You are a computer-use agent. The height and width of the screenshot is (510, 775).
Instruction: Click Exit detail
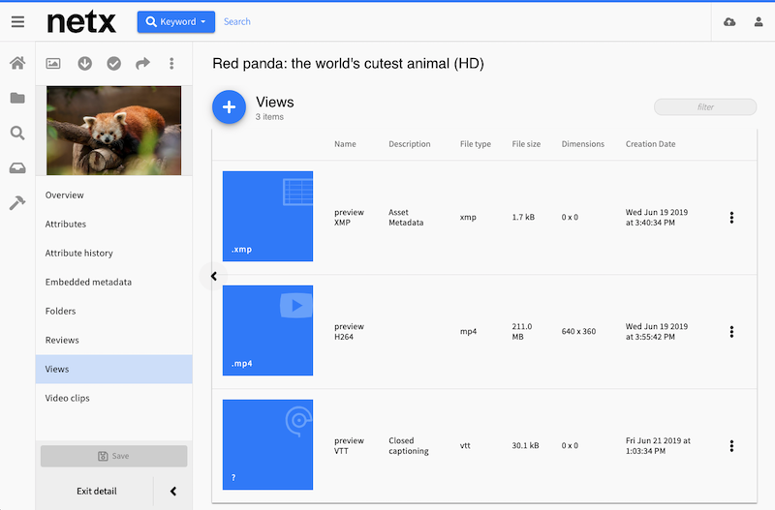click(x=96, y=491)
